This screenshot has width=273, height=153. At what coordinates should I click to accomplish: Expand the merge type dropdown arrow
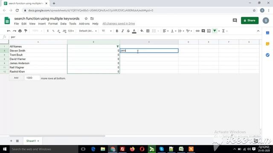(x=158, y=31)
